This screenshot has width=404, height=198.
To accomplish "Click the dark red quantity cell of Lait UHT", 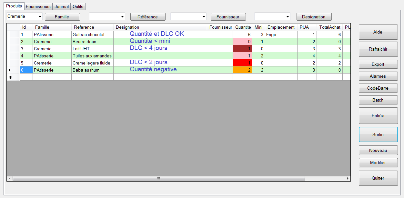I will click(x=242, y=49).
